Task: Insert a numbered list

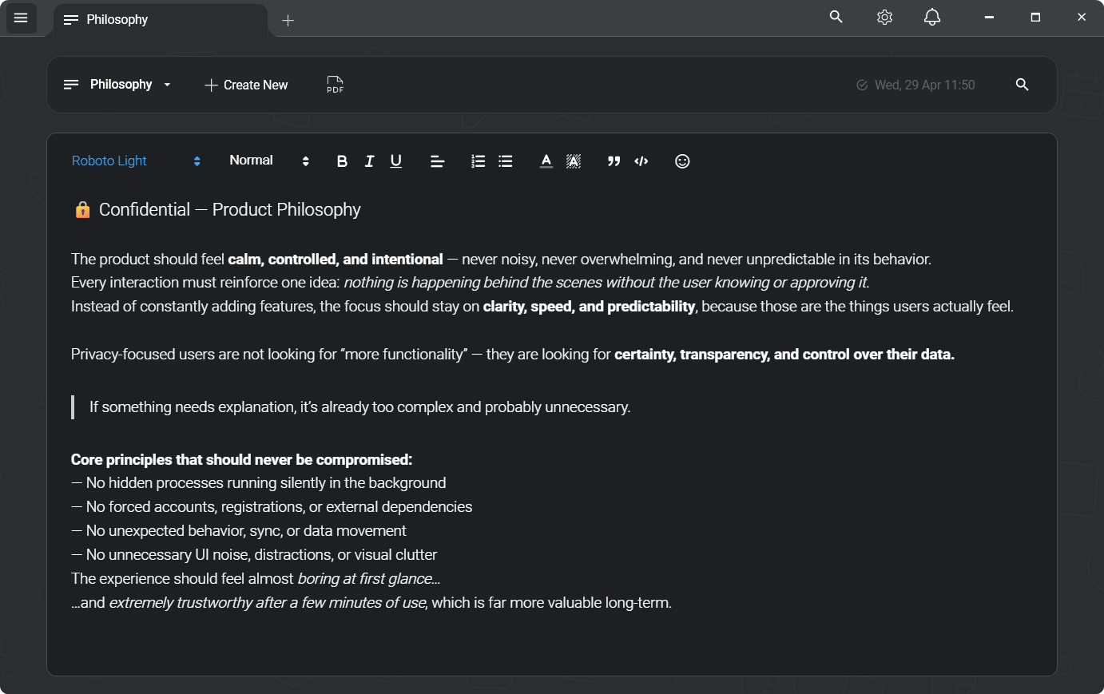Action: point(478,161)
